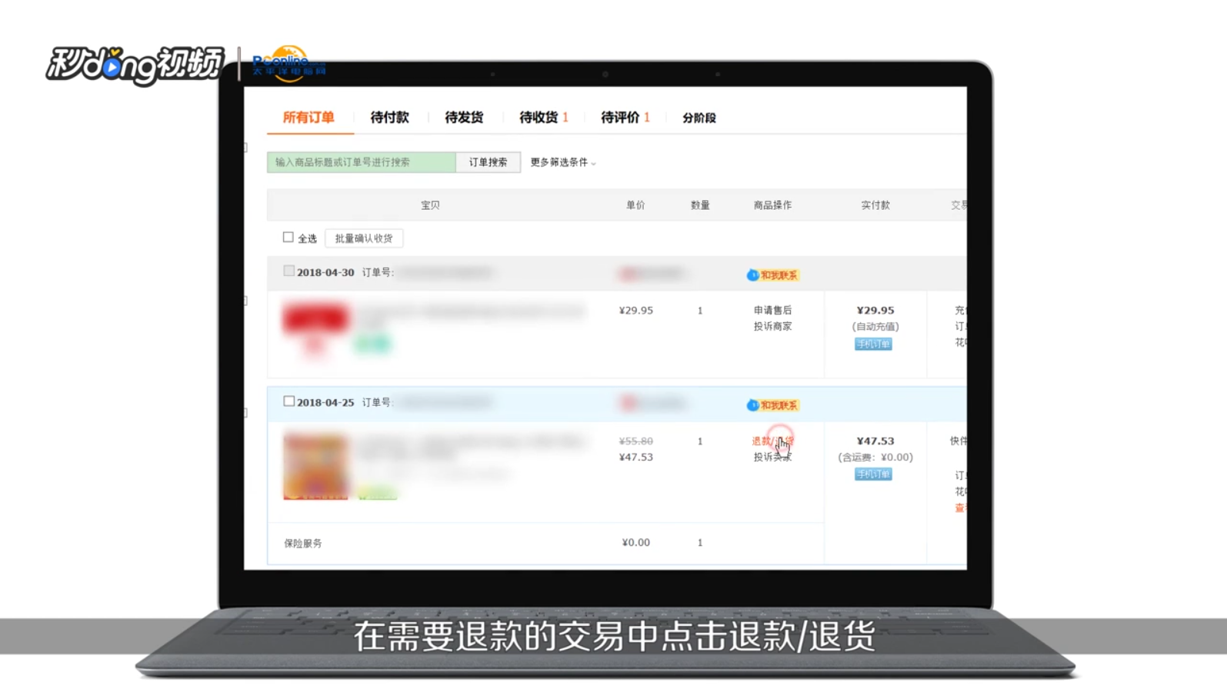
Task: Click 退款/退货 on the ¥47.53 order
Action: 772,441
